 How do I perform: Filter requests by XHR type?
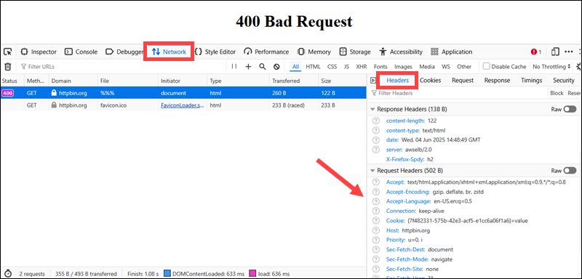click(x=361, y=67)
